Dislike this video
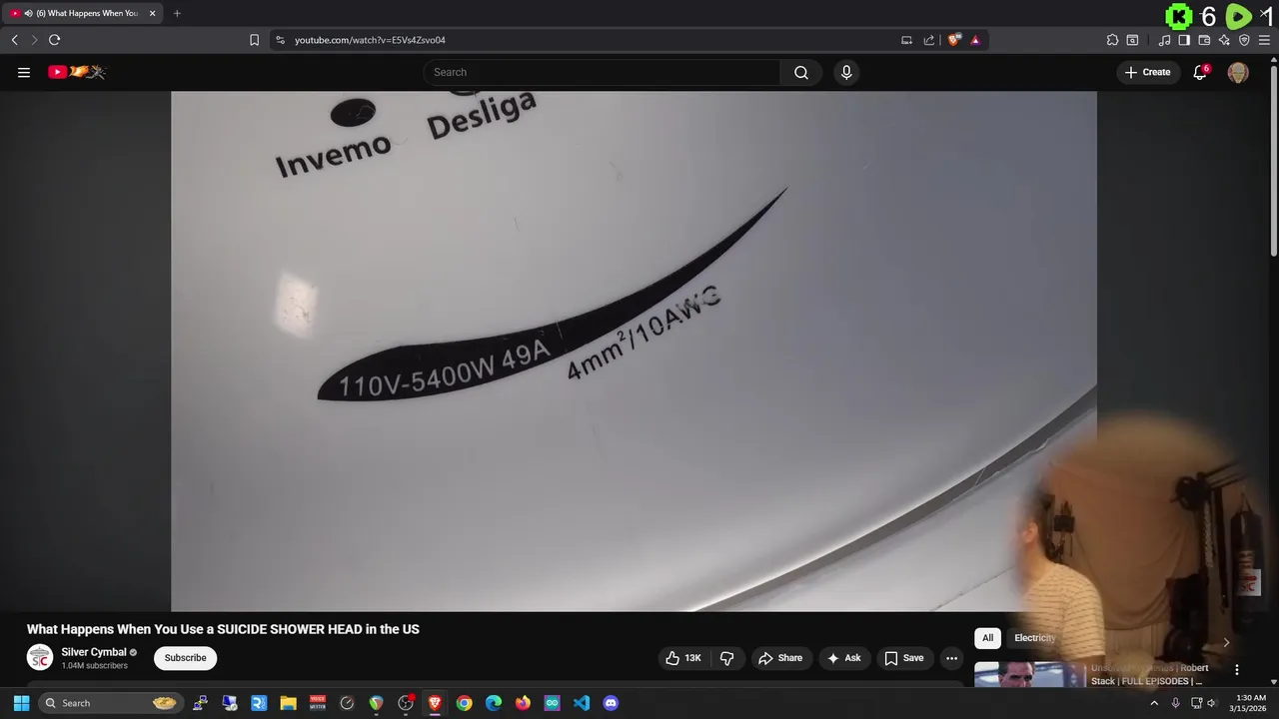 pos(726,658)
